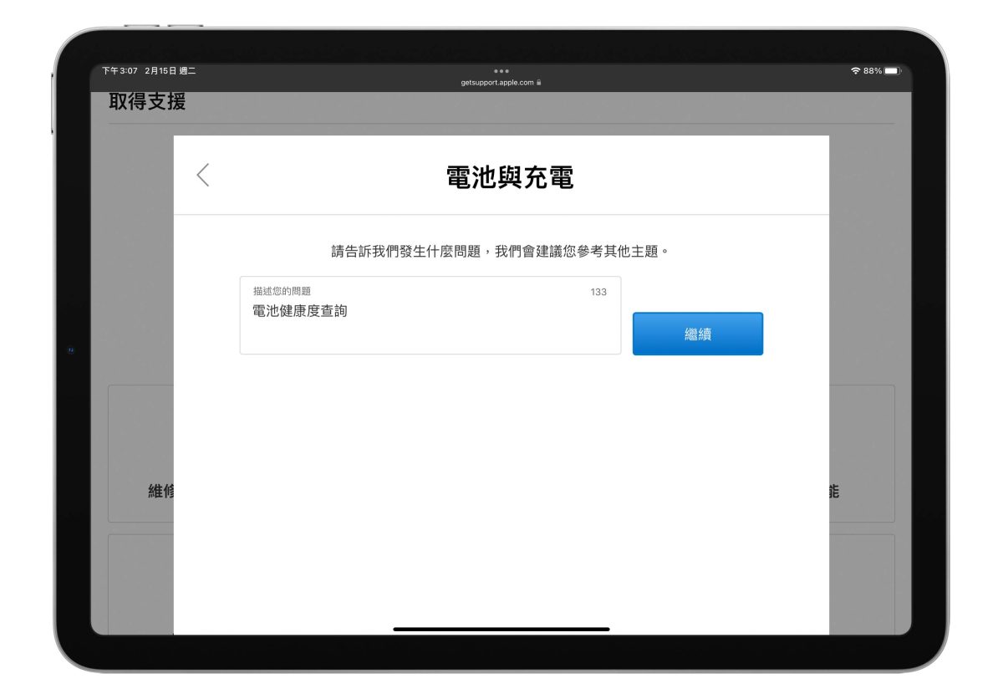Focus the 描述您的問題 text field
This screenshot has height=699, width=1003.
tap(430, 315)
